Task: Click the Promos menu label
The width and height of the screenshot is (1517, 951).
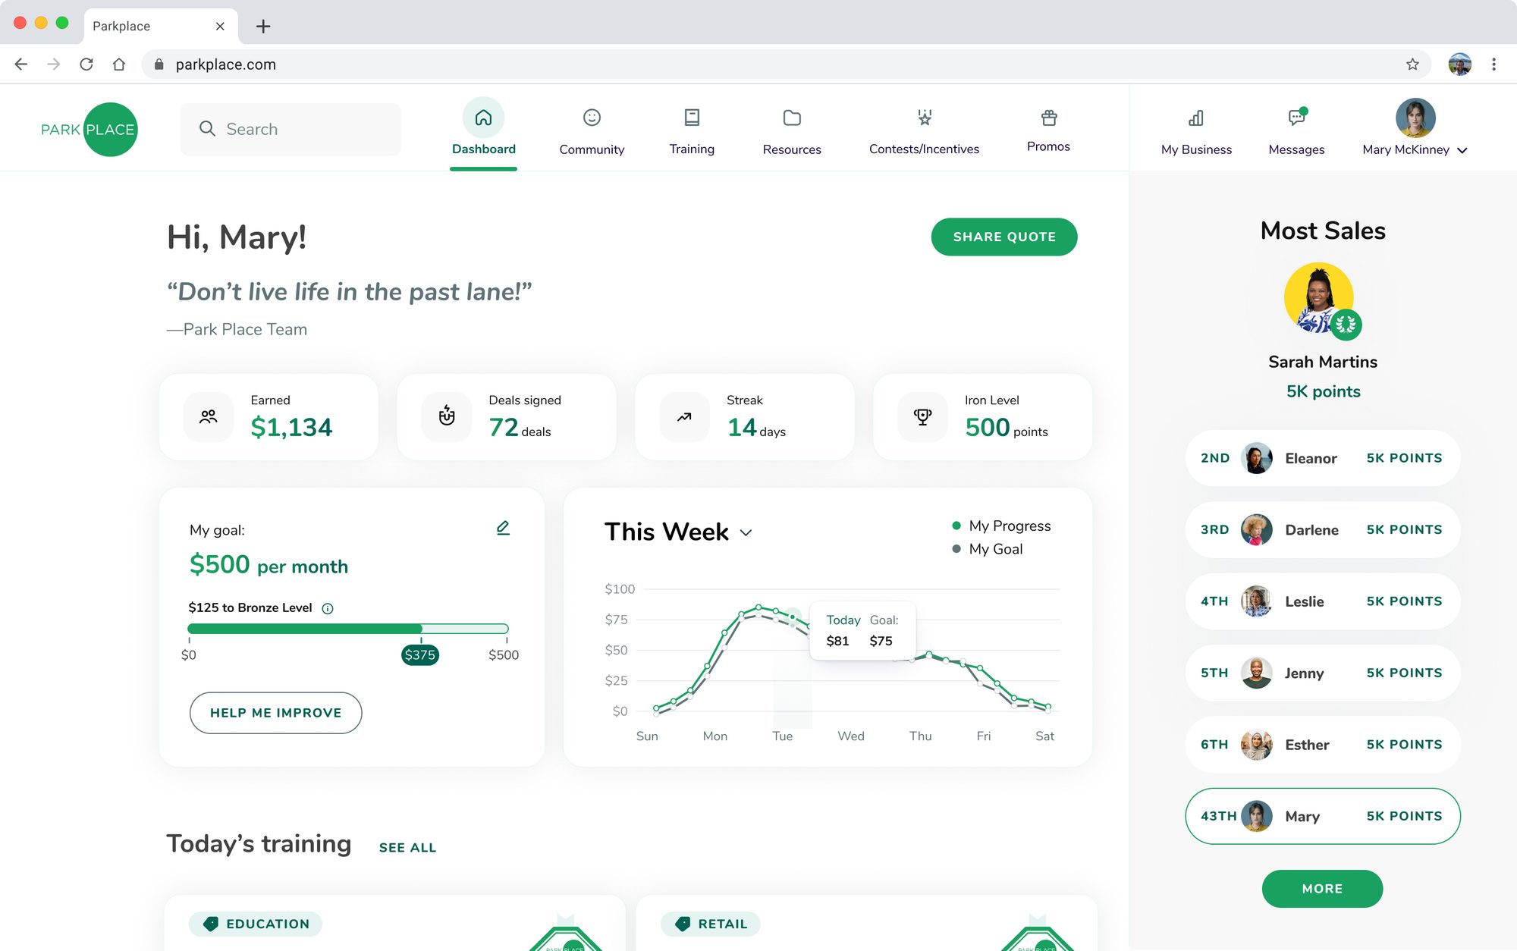Action: pos(1048,146)
